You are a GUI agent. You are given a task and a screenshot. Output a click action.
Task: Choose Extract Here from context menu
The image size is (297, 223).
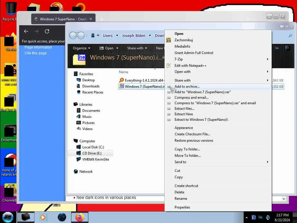(x=218, y=114)
